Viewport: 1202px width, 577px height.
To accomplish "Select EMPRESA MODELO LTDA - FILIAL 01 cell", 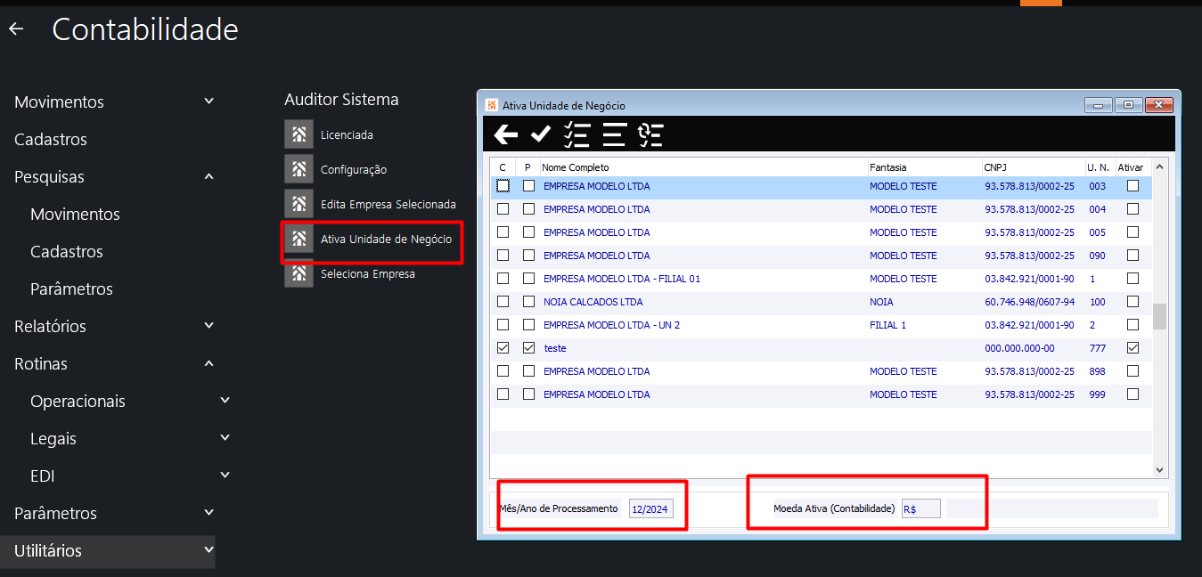I will click(x=622, y=279).
